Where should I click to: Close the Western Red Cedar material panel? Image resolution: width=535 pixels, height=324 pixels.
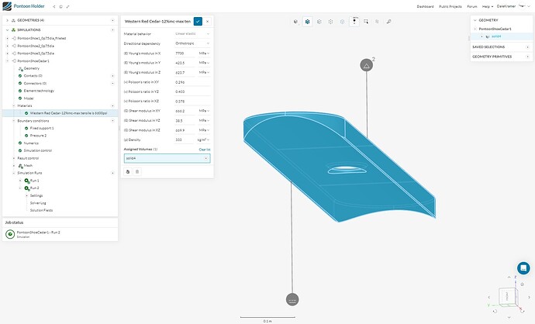click(x=208, y=21)
